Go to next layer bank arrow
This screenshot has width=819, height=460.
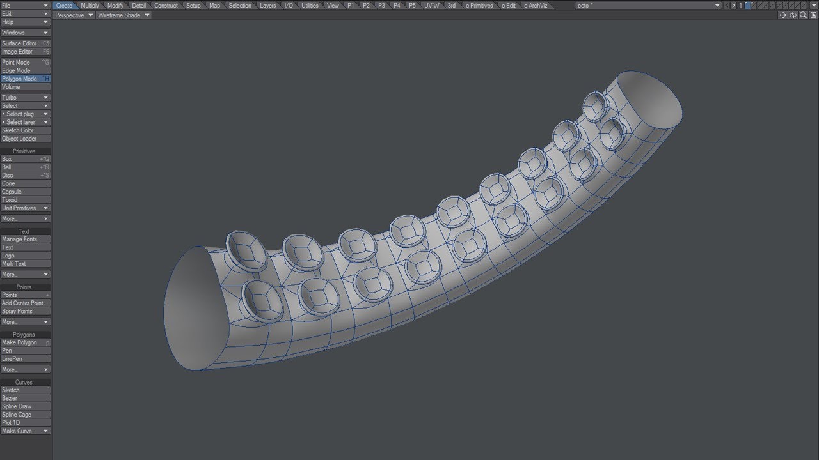pos(733,6)
